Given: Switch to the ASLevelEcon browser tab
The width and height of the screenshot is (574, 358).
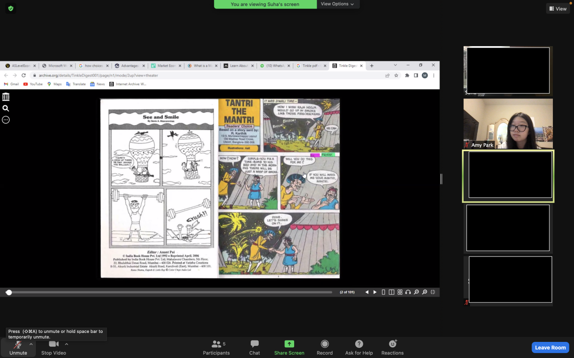Looking at the screenshot, I should click(x=21, y=66).
